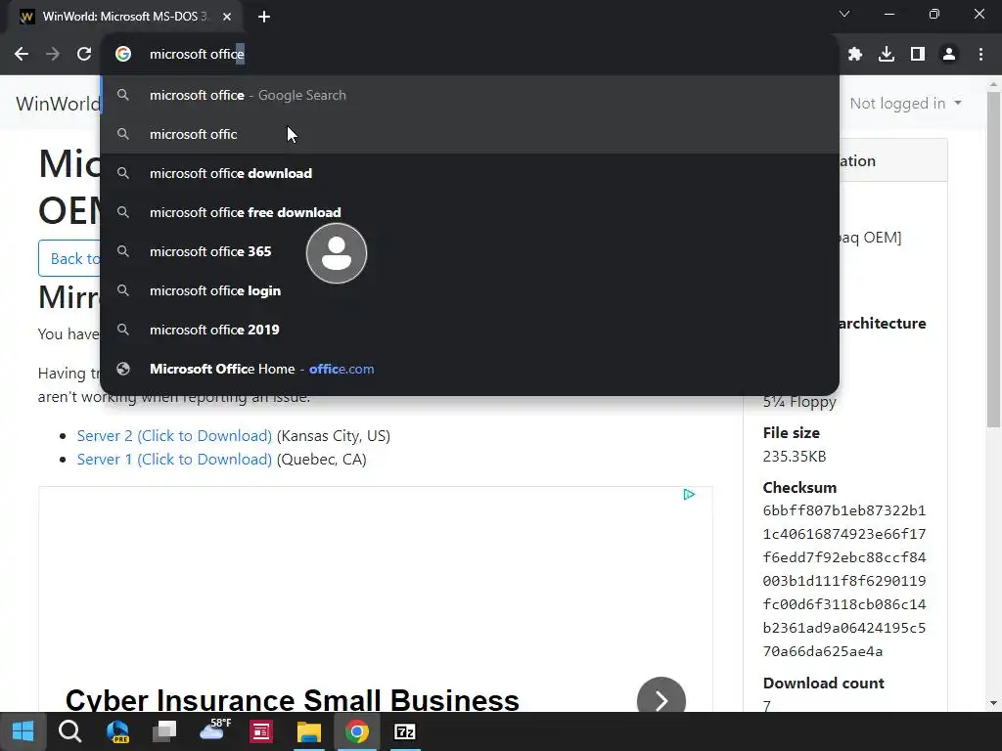The image size is (1002, 751).
Task: Click the address bar with 'microsoft office'
Action: (x=470, y=55)
